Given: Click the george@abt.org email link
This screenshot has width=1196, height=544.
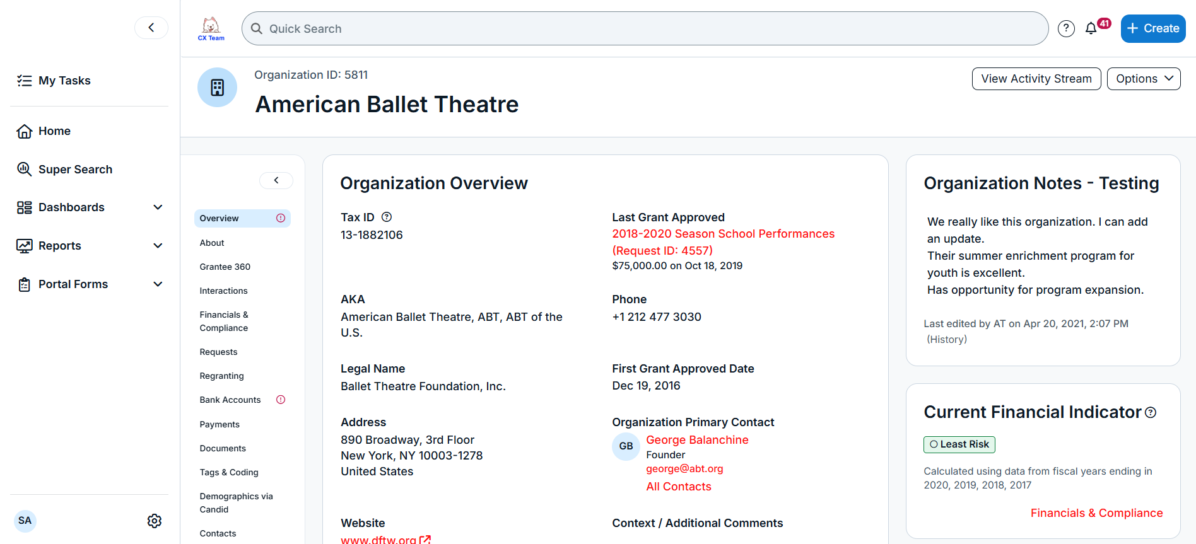Looking at the screenshot, I should tap(684, 469).
